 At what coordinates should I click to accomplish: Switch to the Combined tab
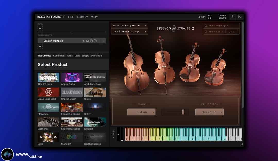[59, 56]
